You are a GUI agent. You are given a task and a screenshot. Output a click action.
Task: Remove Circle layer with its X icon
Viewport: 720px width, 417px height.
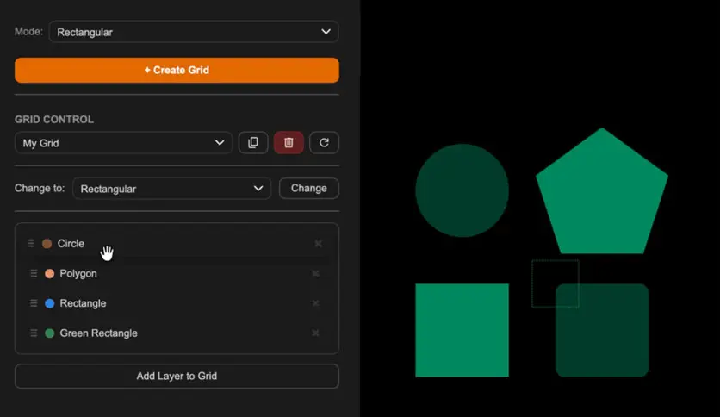[x=318, y=244]
